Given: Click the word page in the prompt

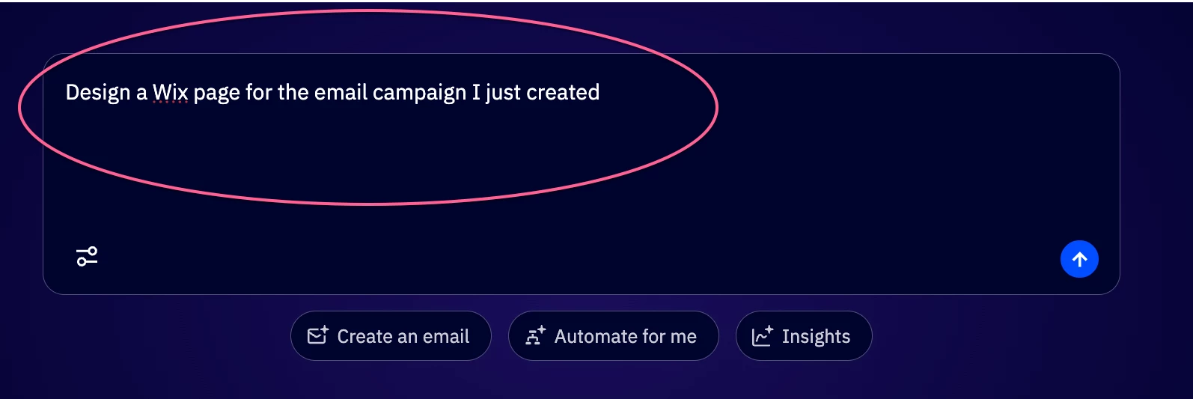Looking at the screenshot, I should (216, 93).
